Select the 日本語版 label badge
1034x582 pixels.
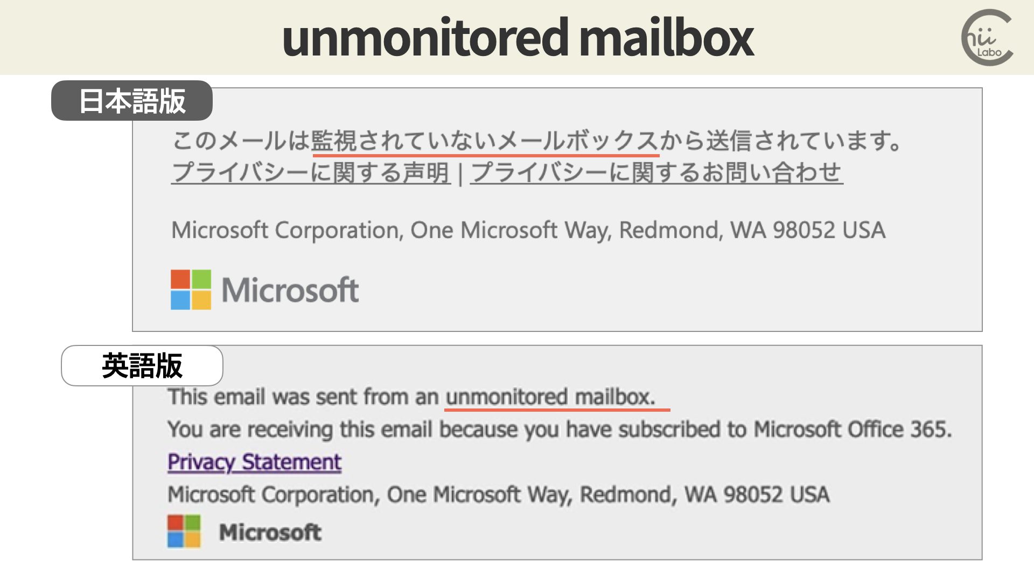point(132,101)
